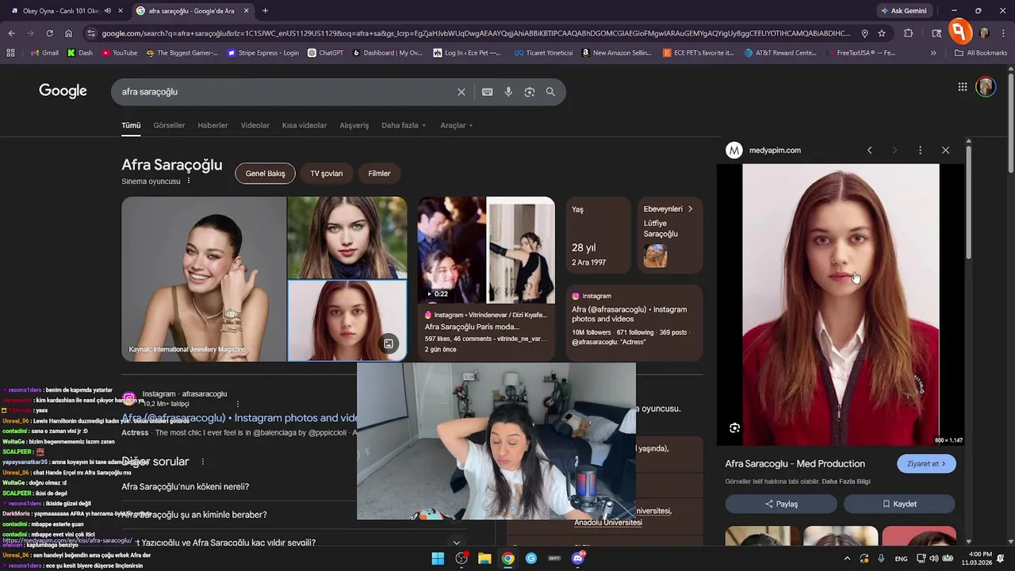This screenshot has height=571, width=1015.
Task: Open the red cardigan image thumbnail
Action: (347, 320)
